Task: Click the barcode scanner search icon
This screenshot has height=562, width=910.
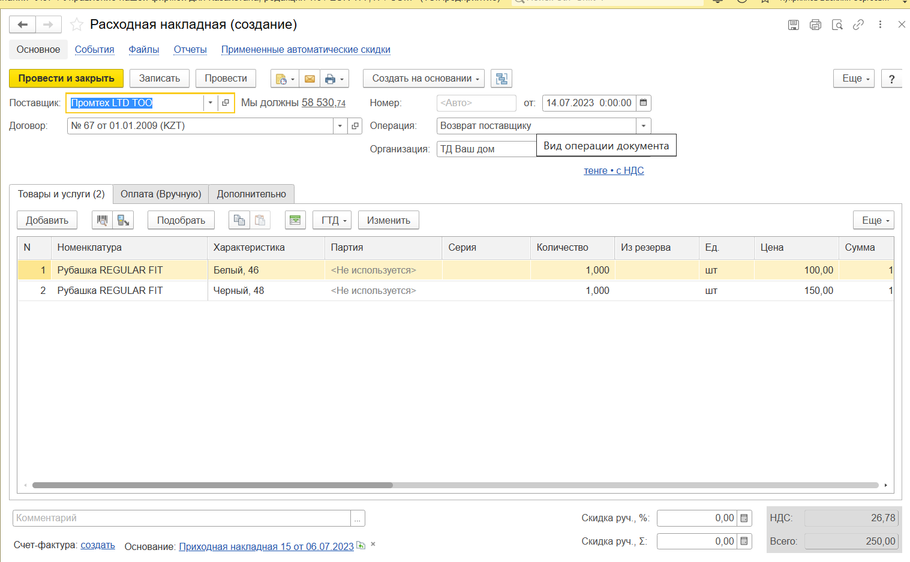Action: click(103, 220)
